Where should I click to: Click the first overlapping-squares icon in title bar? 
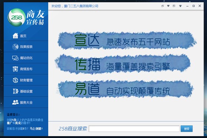(163, 6)
